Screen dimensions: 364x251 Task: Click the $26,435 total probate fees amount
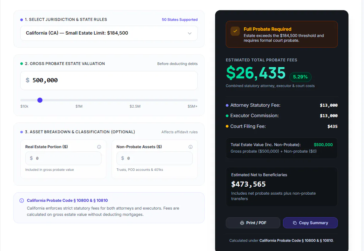(256, 73)
